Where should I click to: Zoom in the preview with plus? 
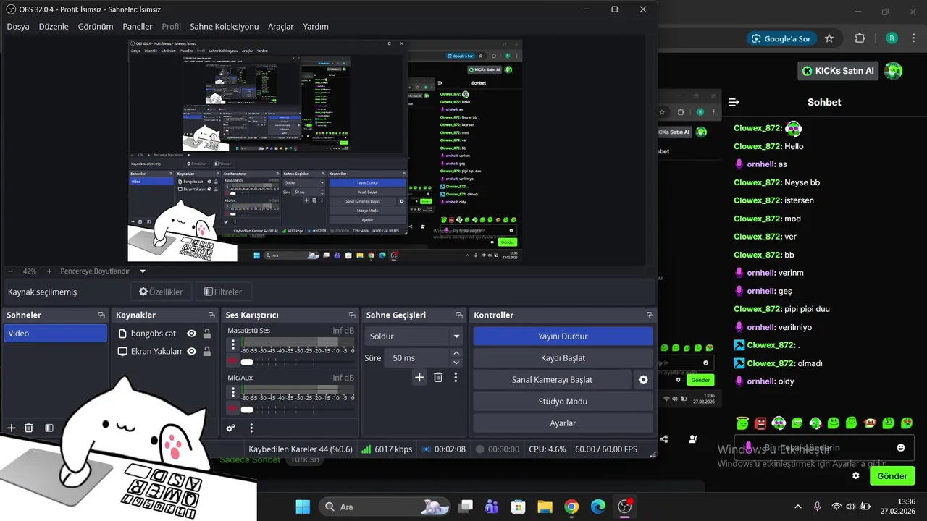(49, 271)
